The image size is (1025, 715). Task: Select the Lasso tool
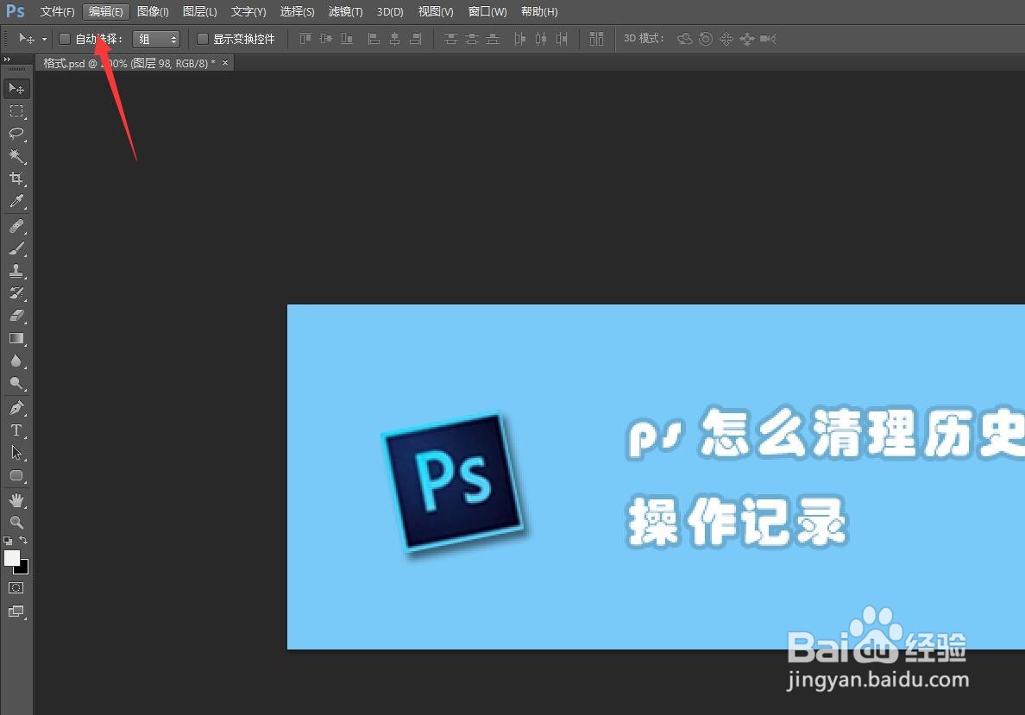click(17, 134)
